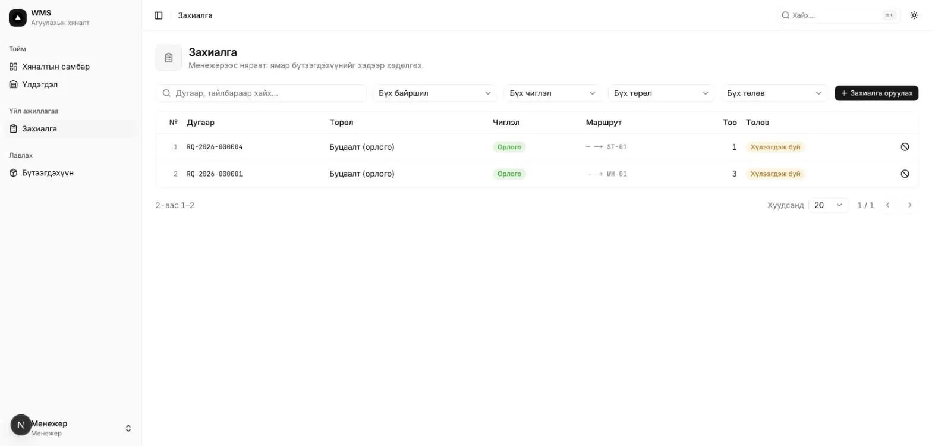The width and height of the screenshot is (932, 446).
Task: Click the Орлого badge in RQ-2026-000004 row
Action: 509,147
